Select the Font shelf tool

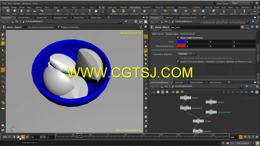pos(90,12)
